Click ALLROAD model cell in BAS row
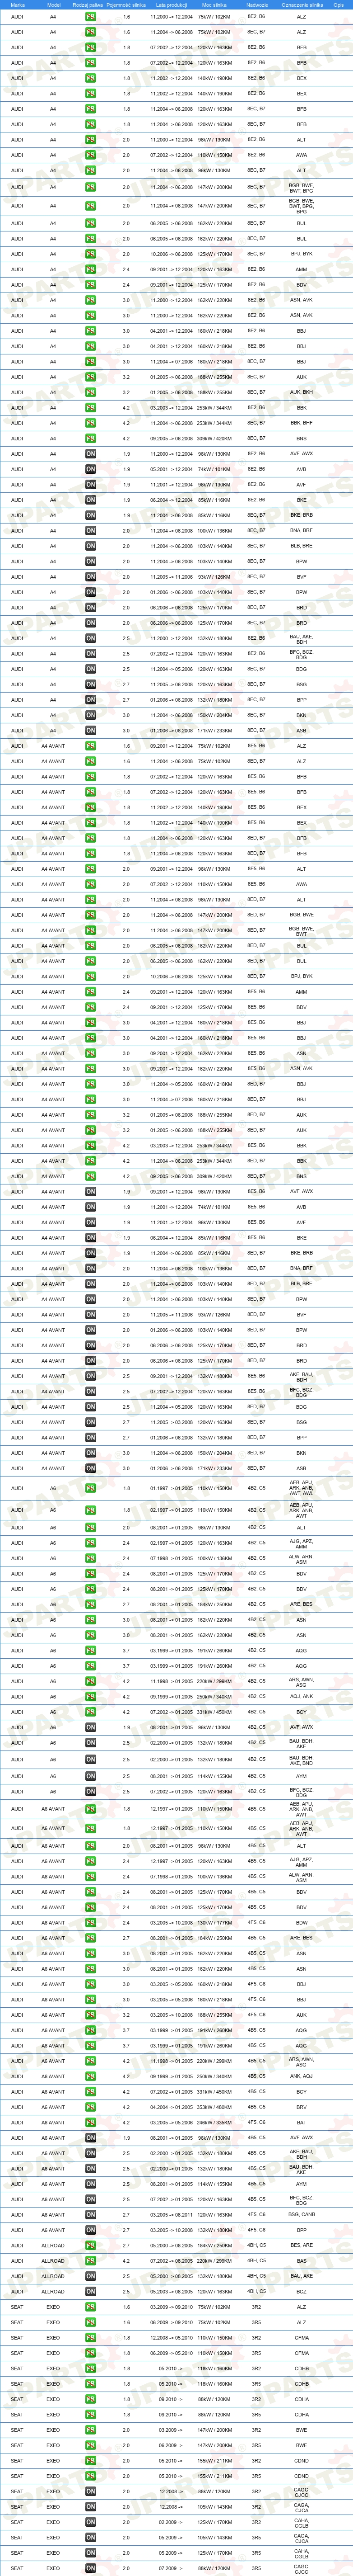 pyautogui.click(x=53, y=2260)
